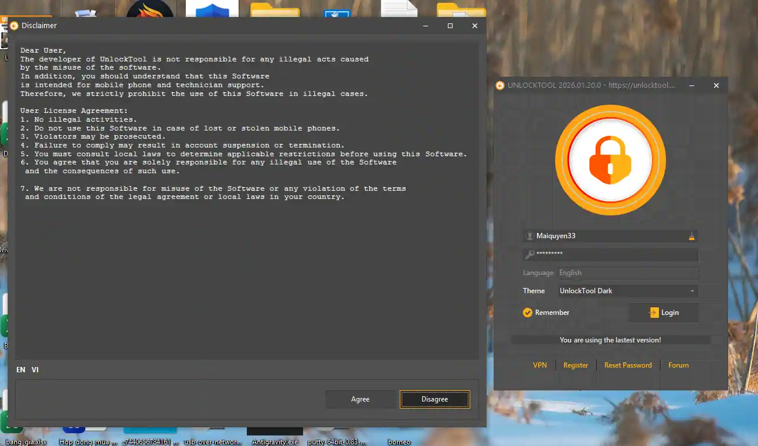Click the Reset Password link
This screenshot has width=758, height=446.
pyautogui.click(x=627, y=365)
